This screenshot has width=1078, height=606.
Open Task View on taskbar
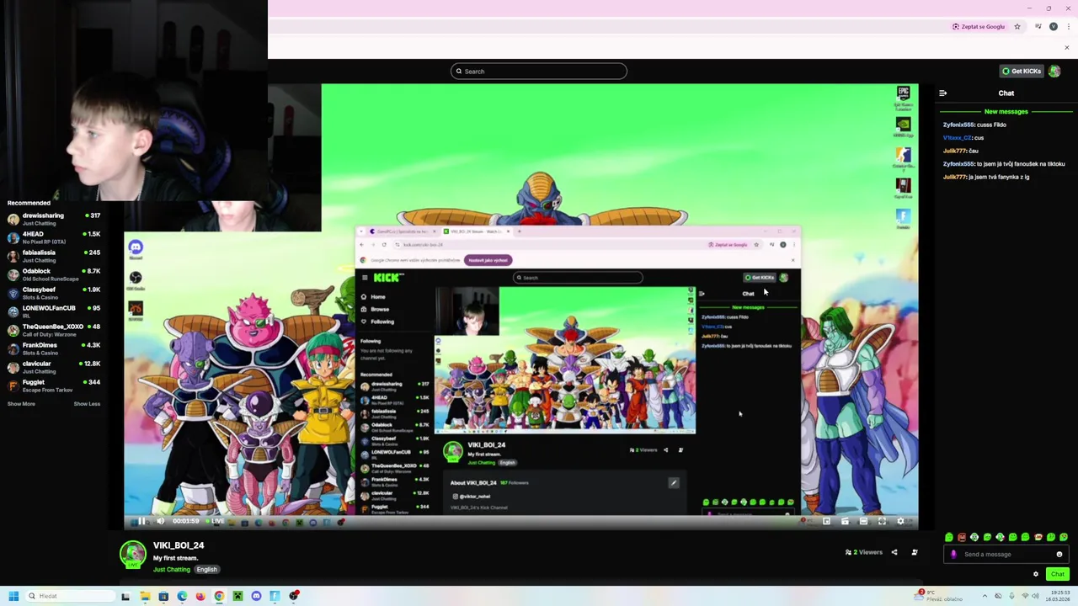tap(125, 596)
